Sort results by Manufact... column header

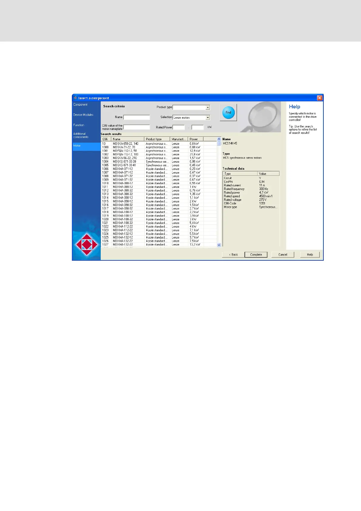[x=179, y=139]
